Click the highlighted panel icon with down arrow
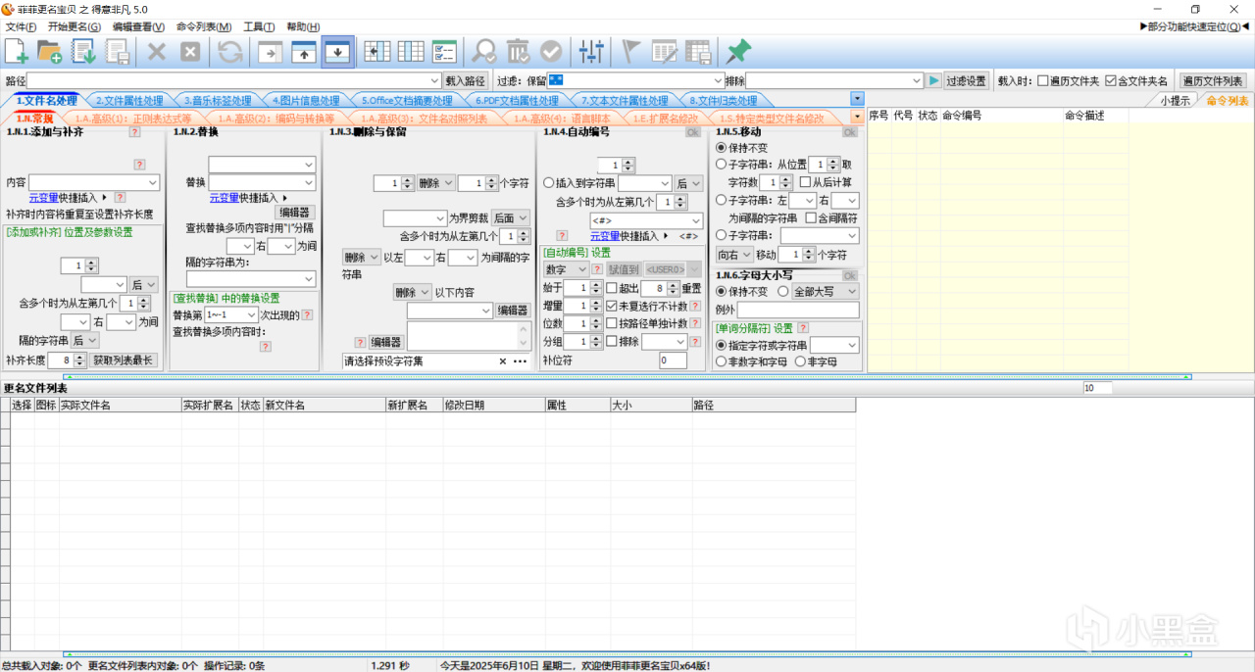Screen dimensions: 1255x672 point(338,51)
